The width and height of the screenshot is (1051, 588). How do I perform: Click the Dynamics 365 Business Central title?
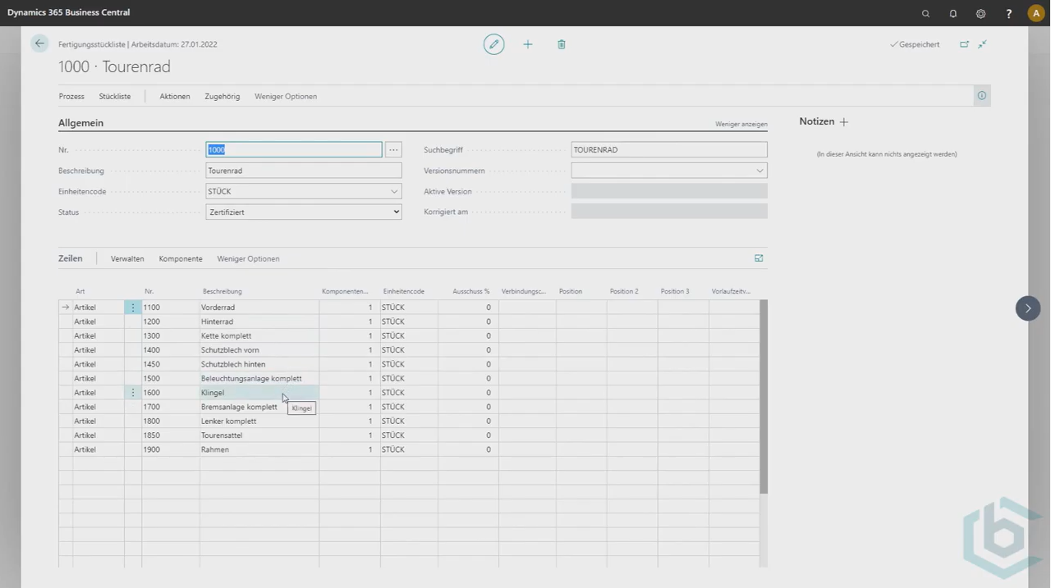[x=68, y=12]
